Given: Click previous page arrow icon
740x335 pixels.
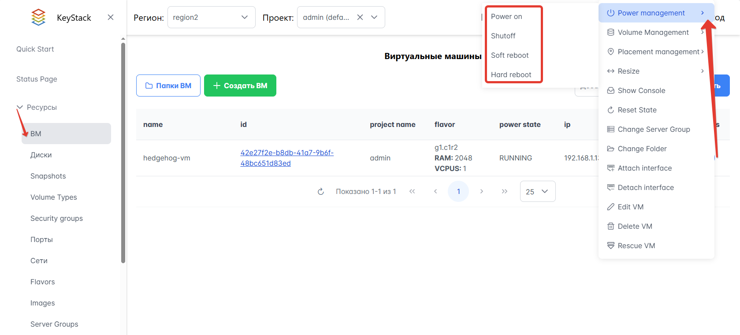Looking at the screenshot, I should (435, 191).
